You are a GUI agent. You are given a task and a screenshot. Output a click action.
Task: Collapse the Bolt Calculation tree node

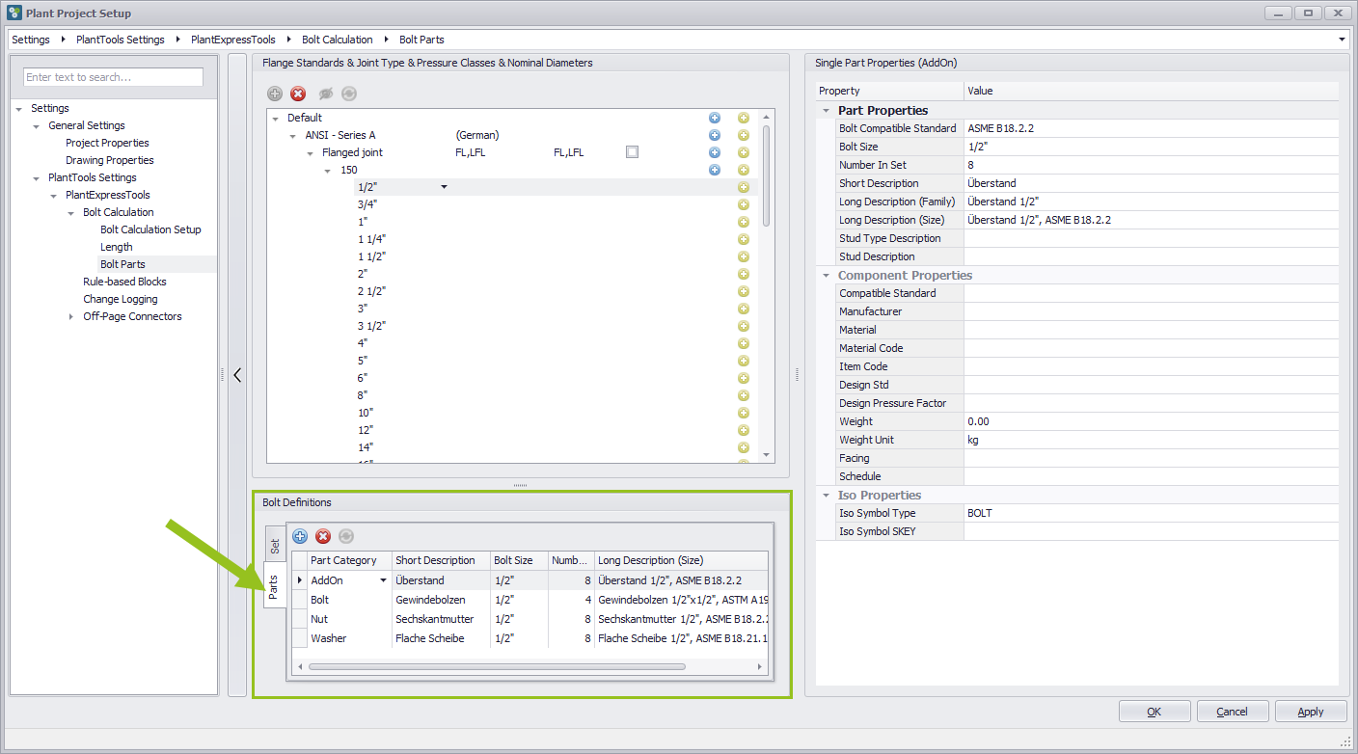point(71,212)
